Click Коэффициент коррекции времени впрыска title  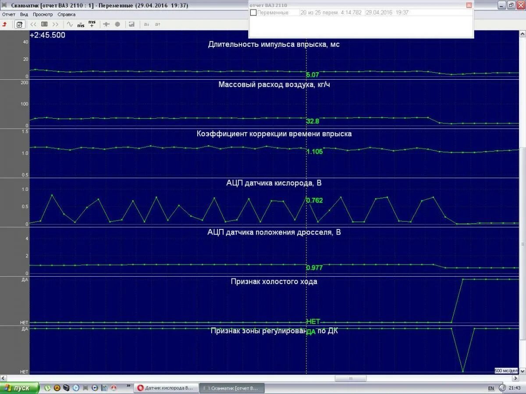click(x=274, y=134)
